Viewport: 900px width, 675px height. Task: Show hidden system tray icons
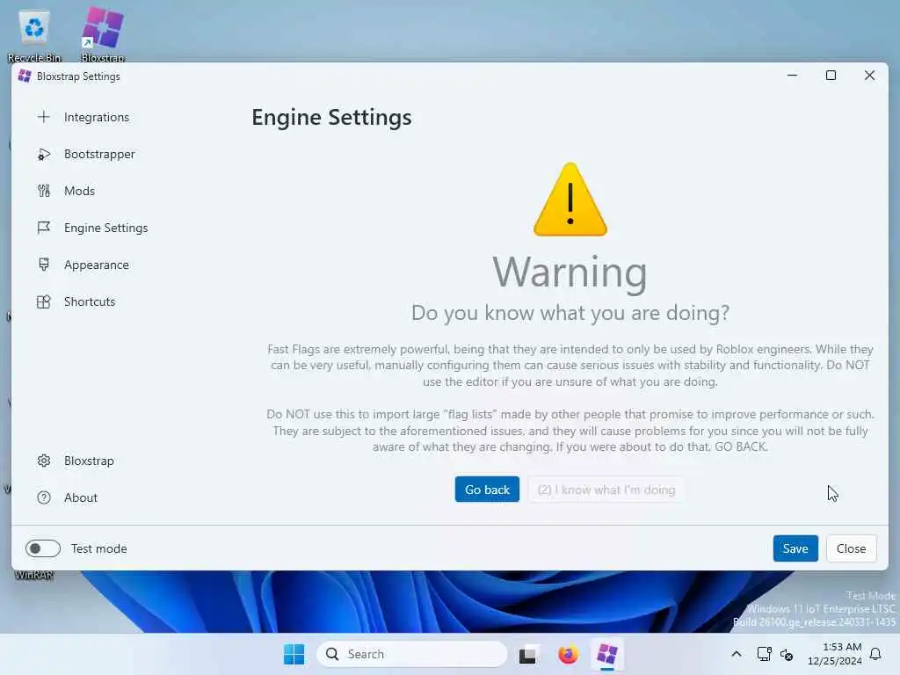[x=737, y=654]
